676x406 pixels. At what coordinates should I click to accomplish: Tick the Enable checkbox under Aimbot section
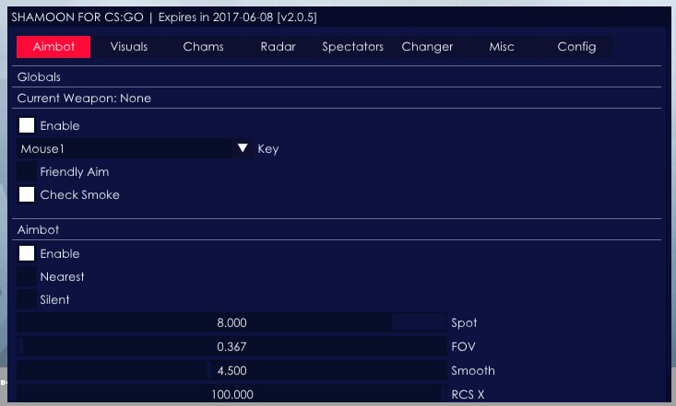coord(27,253)
